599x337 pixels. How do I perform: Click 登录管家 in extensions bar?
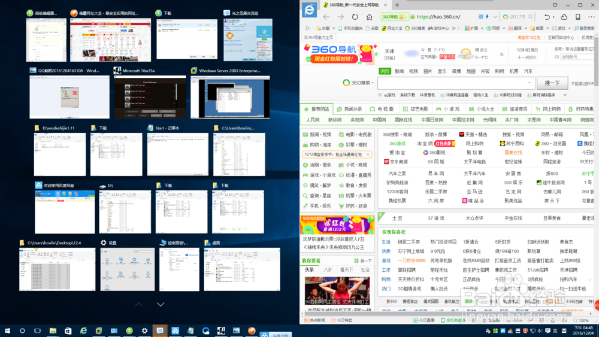[585, 28]
